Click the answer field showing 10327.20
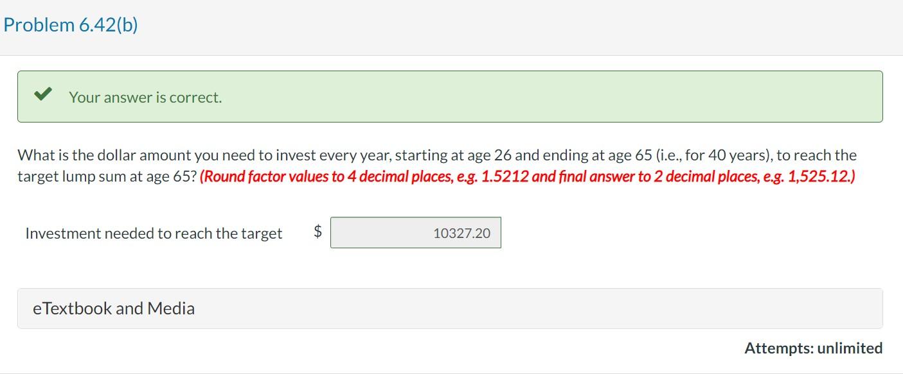Image resolution: width=903 pixels, height=374 pixels. (416, 232)
